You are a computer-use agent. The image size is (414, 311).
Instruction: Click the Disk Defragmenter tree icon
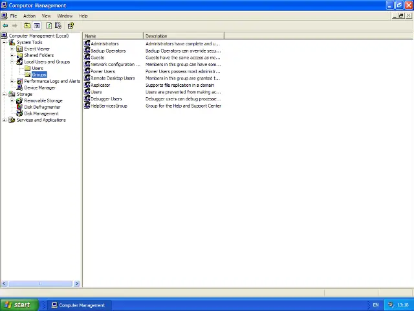(19, 107)
